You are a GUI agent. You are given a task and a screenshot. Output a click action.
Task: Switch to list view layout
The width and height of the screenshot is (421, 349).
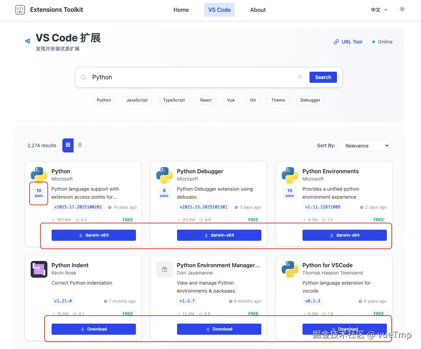pyautogui.click(x=79, y=145)
